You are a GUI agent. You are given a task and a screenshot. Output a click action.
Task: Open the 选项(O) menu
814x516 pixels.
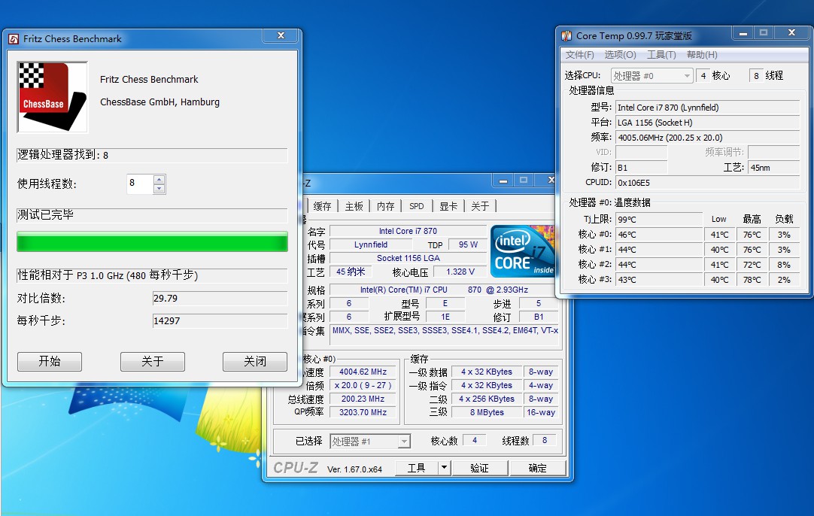pyautogui.click(x=620, y=54)
